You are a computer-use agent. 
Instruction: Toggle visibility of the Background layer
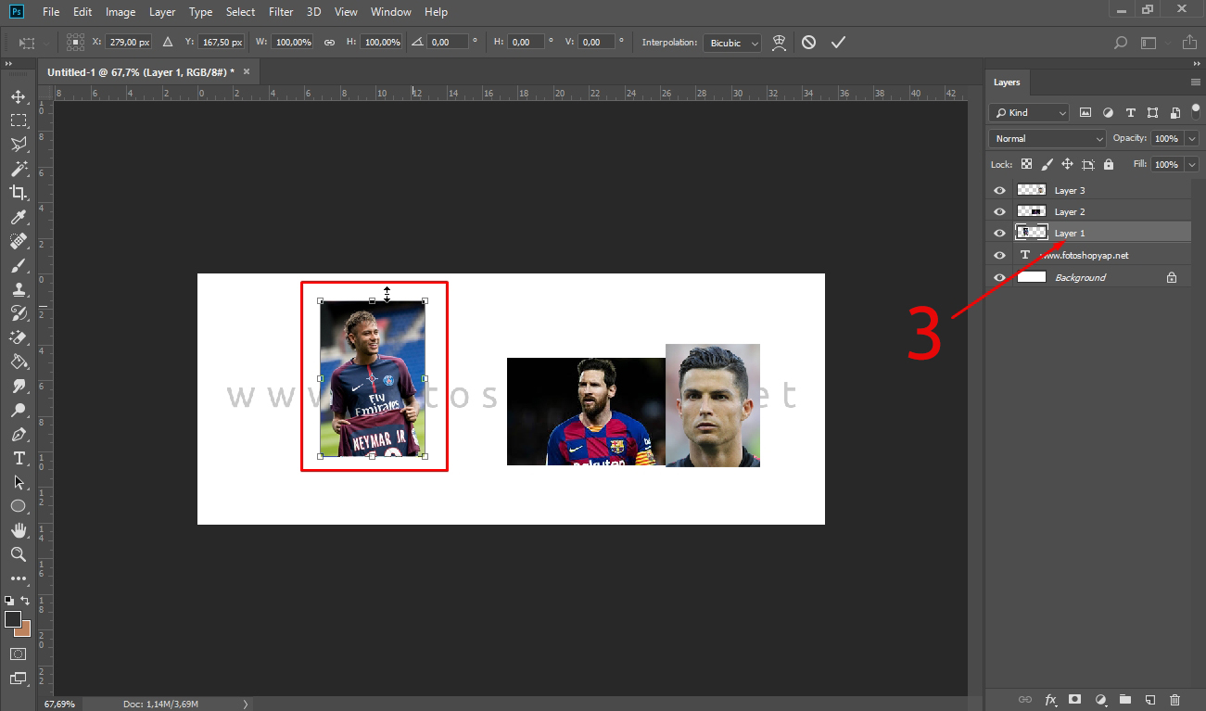click(999, 277)
